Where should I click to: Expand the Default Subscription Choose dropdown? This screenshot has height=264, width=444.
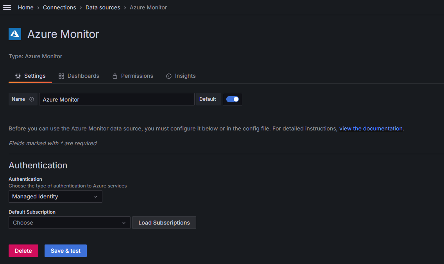(x=70, y=223)
